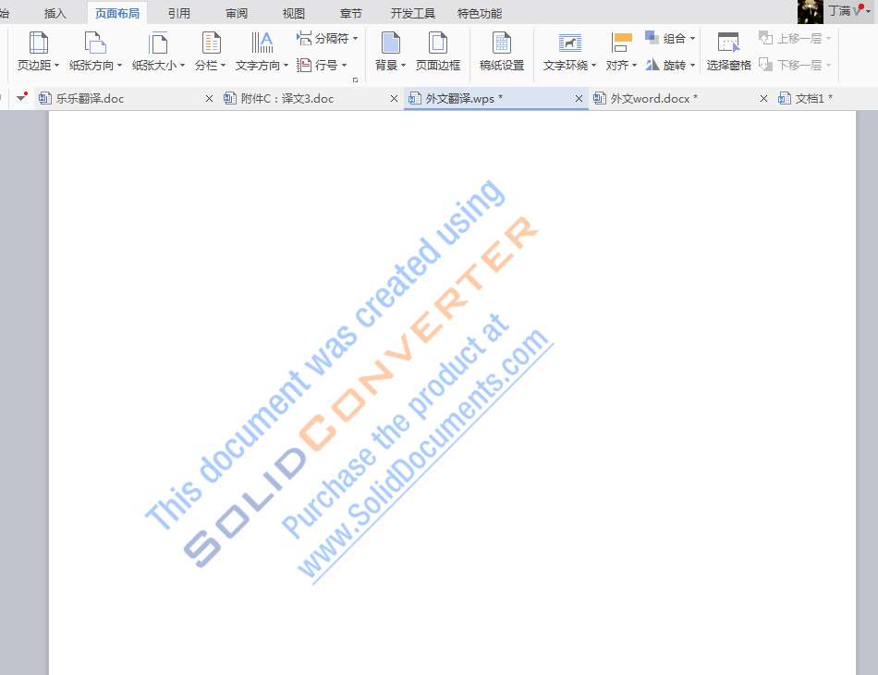
Task: Click the 上移一层 bring forward icon
Action: tap(765, 38)
